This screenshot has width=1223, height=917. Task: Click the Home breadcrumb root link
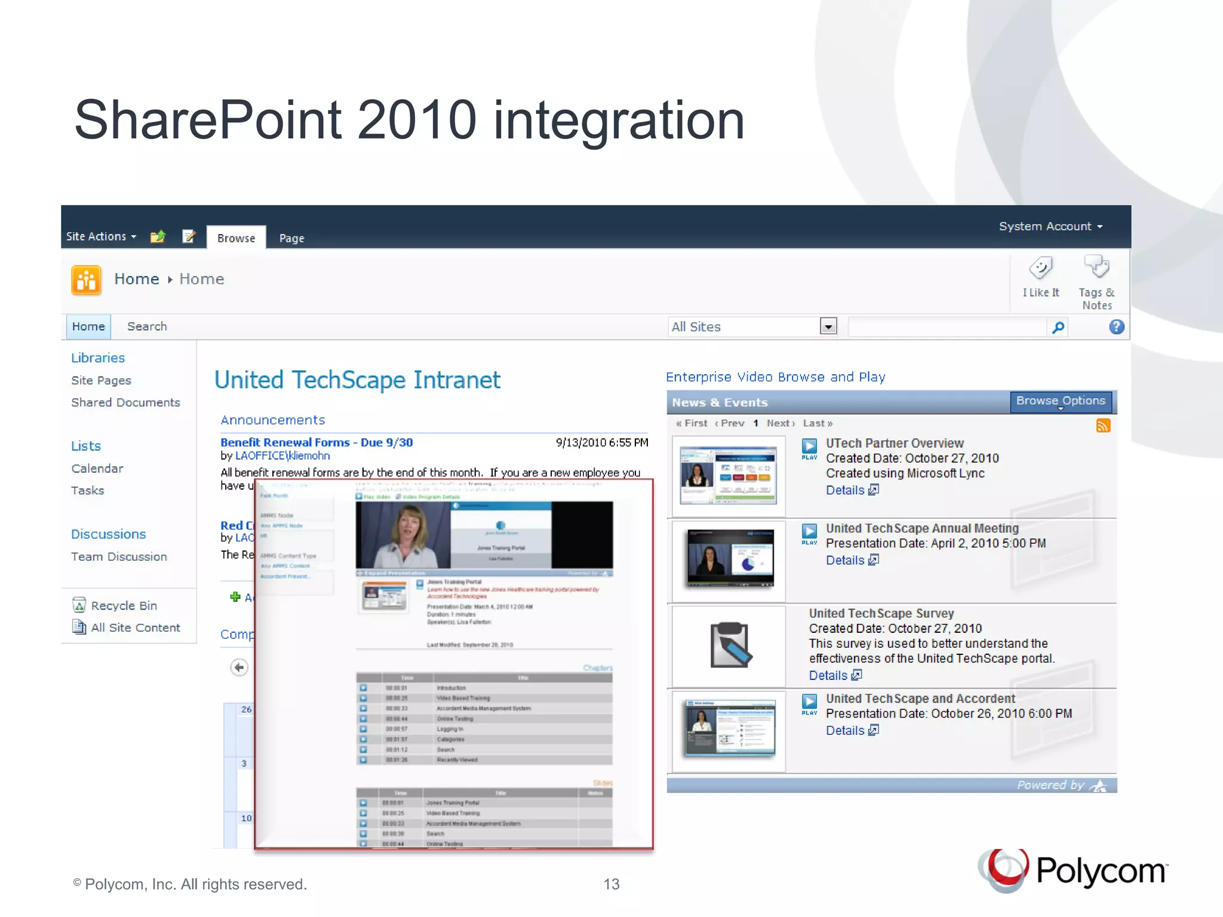click(x=137, y=279)
